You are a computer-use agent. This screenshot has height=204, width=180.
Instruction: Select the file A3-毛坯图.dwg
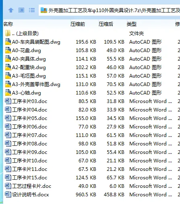tap(29, 76)
